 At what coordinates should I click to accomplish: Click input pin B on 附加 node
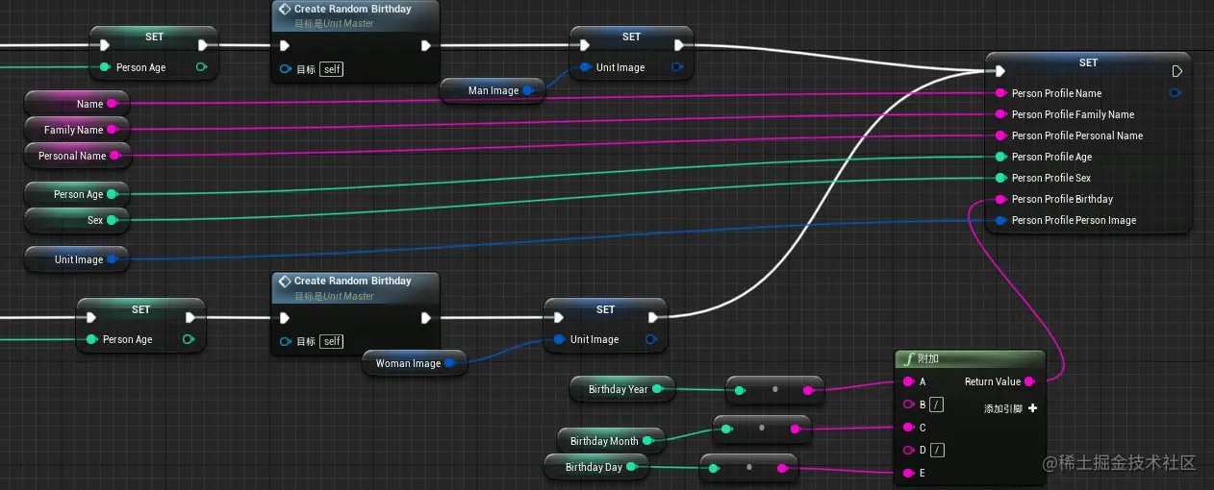point(907,404)
